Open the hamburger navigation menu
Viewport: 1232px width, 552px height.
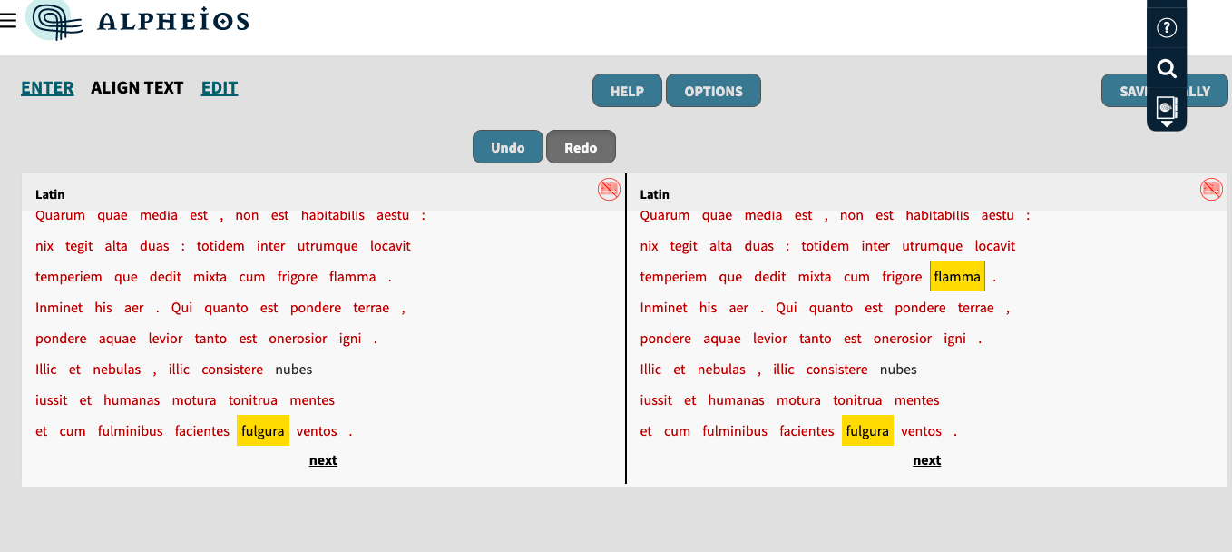click(x=8, y=22)
